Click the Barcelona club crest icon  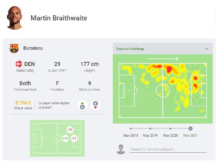(x=14, y=48)
